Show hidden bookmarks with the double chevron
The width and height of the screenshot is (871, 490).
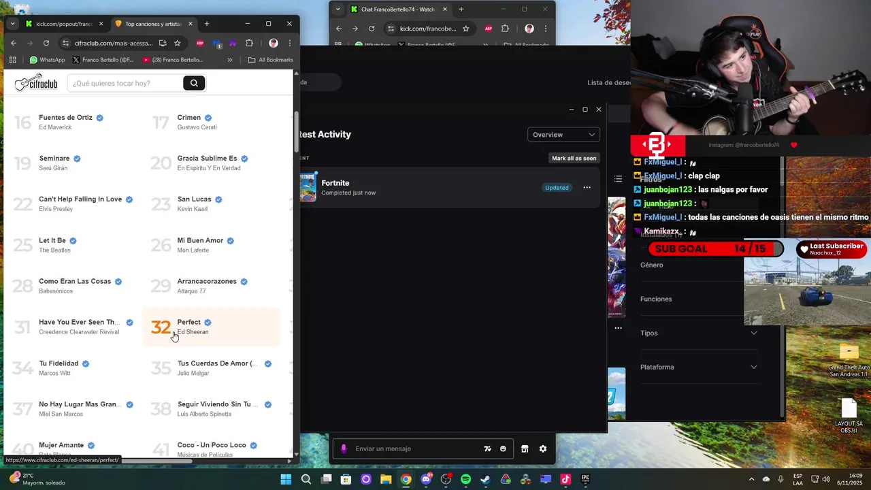tap(230, 60)
